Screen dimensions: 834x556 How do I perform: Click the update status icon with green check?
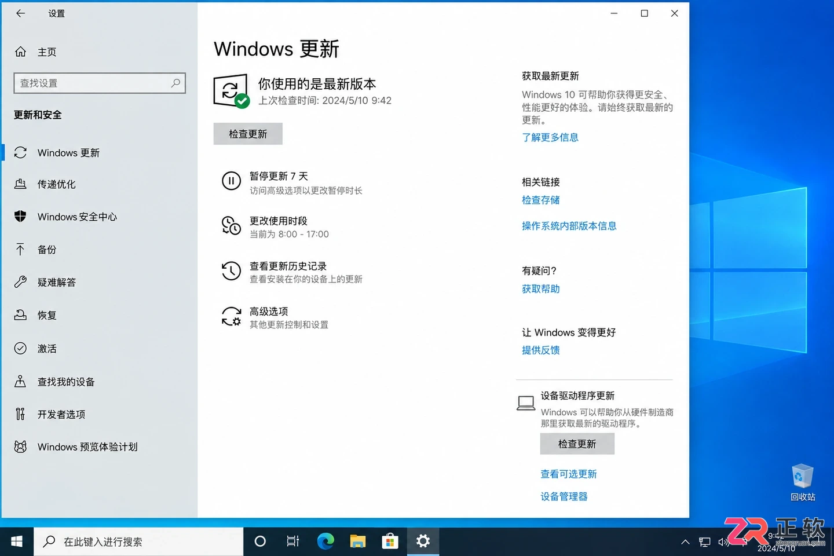(x=231, y=91)
